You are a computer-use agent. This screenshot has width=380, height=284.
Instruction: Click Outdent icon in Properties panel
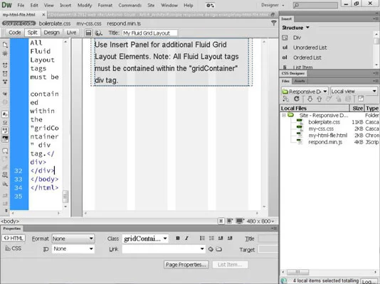(x=221, y=239)
